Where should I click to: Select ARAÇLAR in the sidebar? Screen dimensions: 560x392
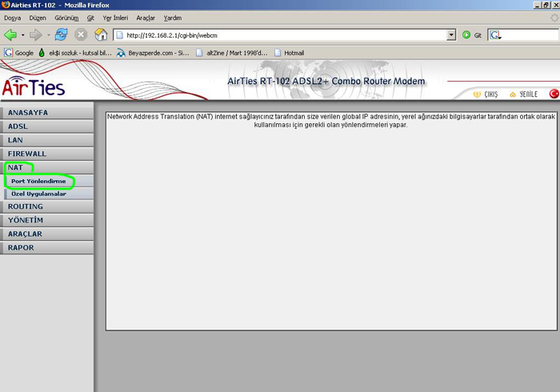pyautogui.click(x=46, y=234)
